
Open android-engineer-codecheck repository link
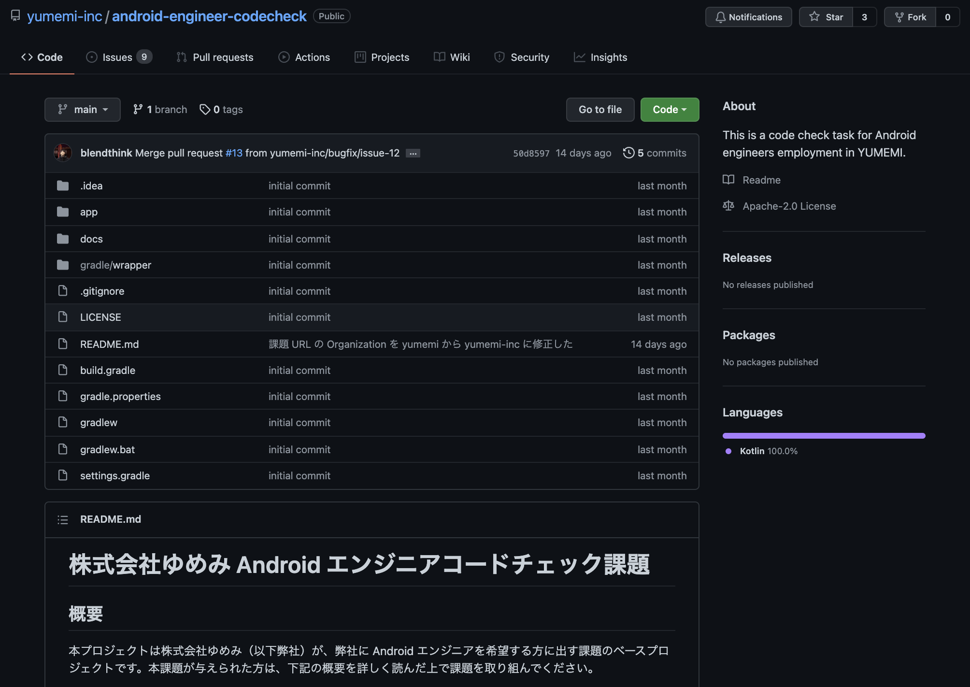click(x=209, y=16)
